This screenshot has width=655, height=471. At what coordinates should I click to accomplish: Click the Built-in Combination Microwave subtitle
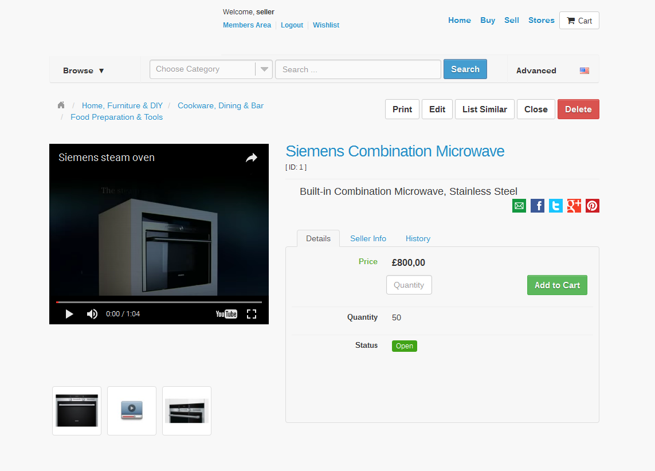tap(409, 191)
